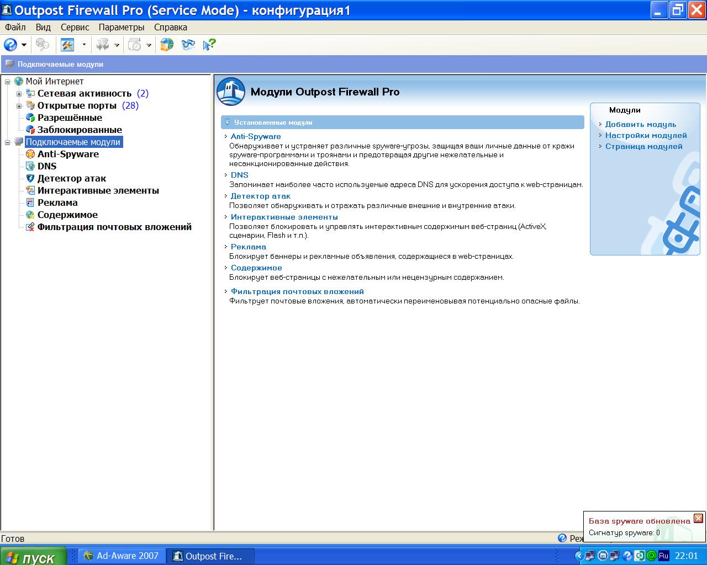Viewport: 707px width, 565px height.
Task: Click the 22:01 system clock
Action: pyautogui.click(x=687, y=556)
